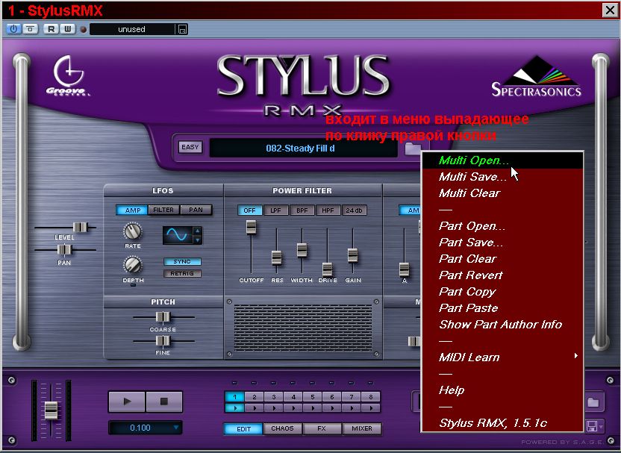Screen dimensions: 621x453
Task: Toggle the plugin editor settings icon next to power
Action: [x=31, y=29]
